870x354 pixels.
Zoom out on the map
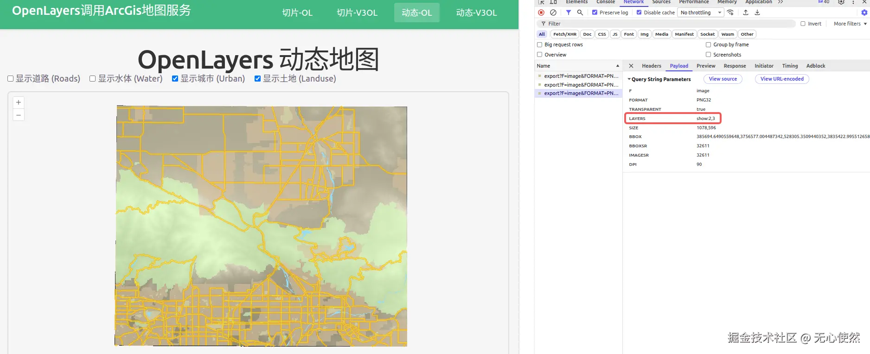pyautogui.click(x=19, y=115)
